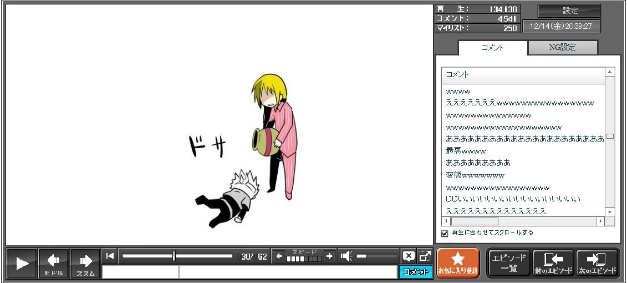This screenshot has width=627, height=283.
Task: Toggle 再生に合わせてスクロールする checkbox
Action: tap(445, 233)
